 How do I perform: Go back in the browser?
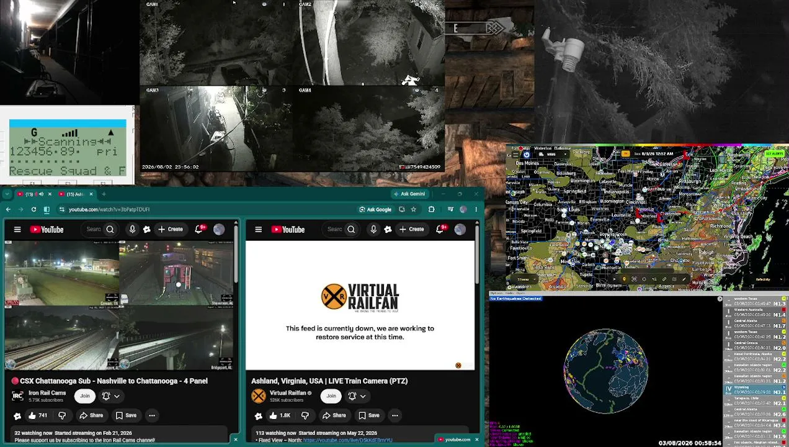8,209
